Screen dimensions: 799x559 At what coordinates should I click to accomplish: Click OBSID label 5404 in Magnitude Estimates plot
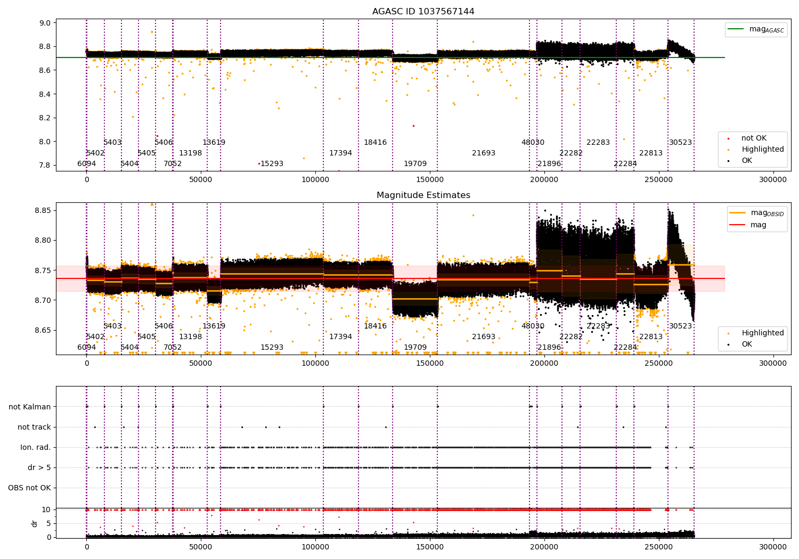click(x=129, y=348)
